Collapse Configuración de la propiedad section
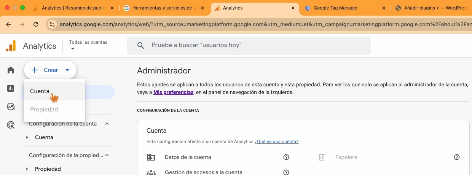Viewport: 472px width, 175px height. point(107,155)
